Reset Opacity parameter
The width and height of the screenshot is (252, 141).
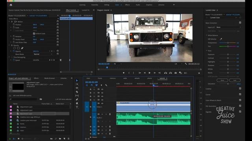pos(57,51)
